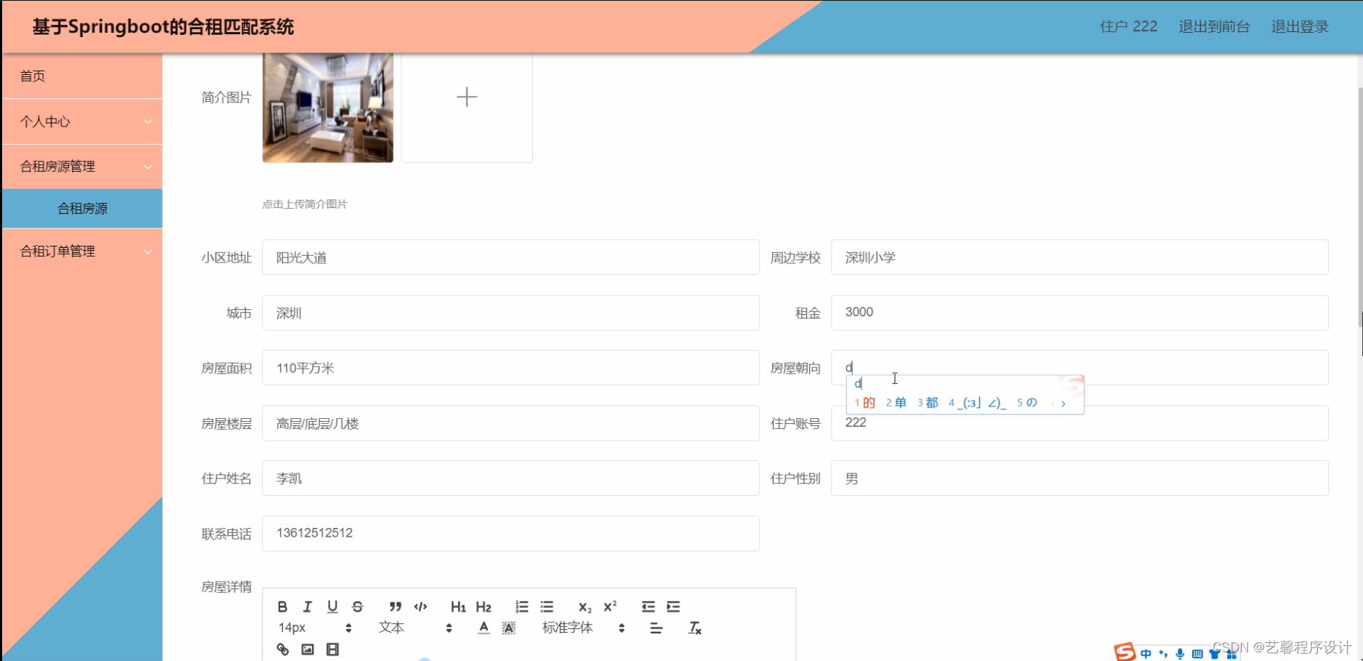The width and height of the screenshot is (1363, 661).
Task: Switch Sogou IME between Chinese and English
Action: [1146, 653]
